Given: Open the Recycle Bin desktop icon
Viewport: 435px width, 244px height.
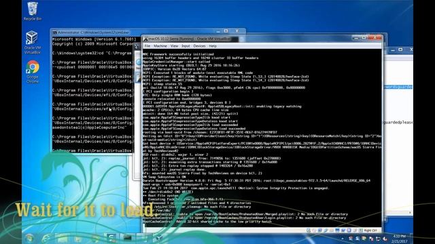Looking at the screenshot, I should 33,11.
